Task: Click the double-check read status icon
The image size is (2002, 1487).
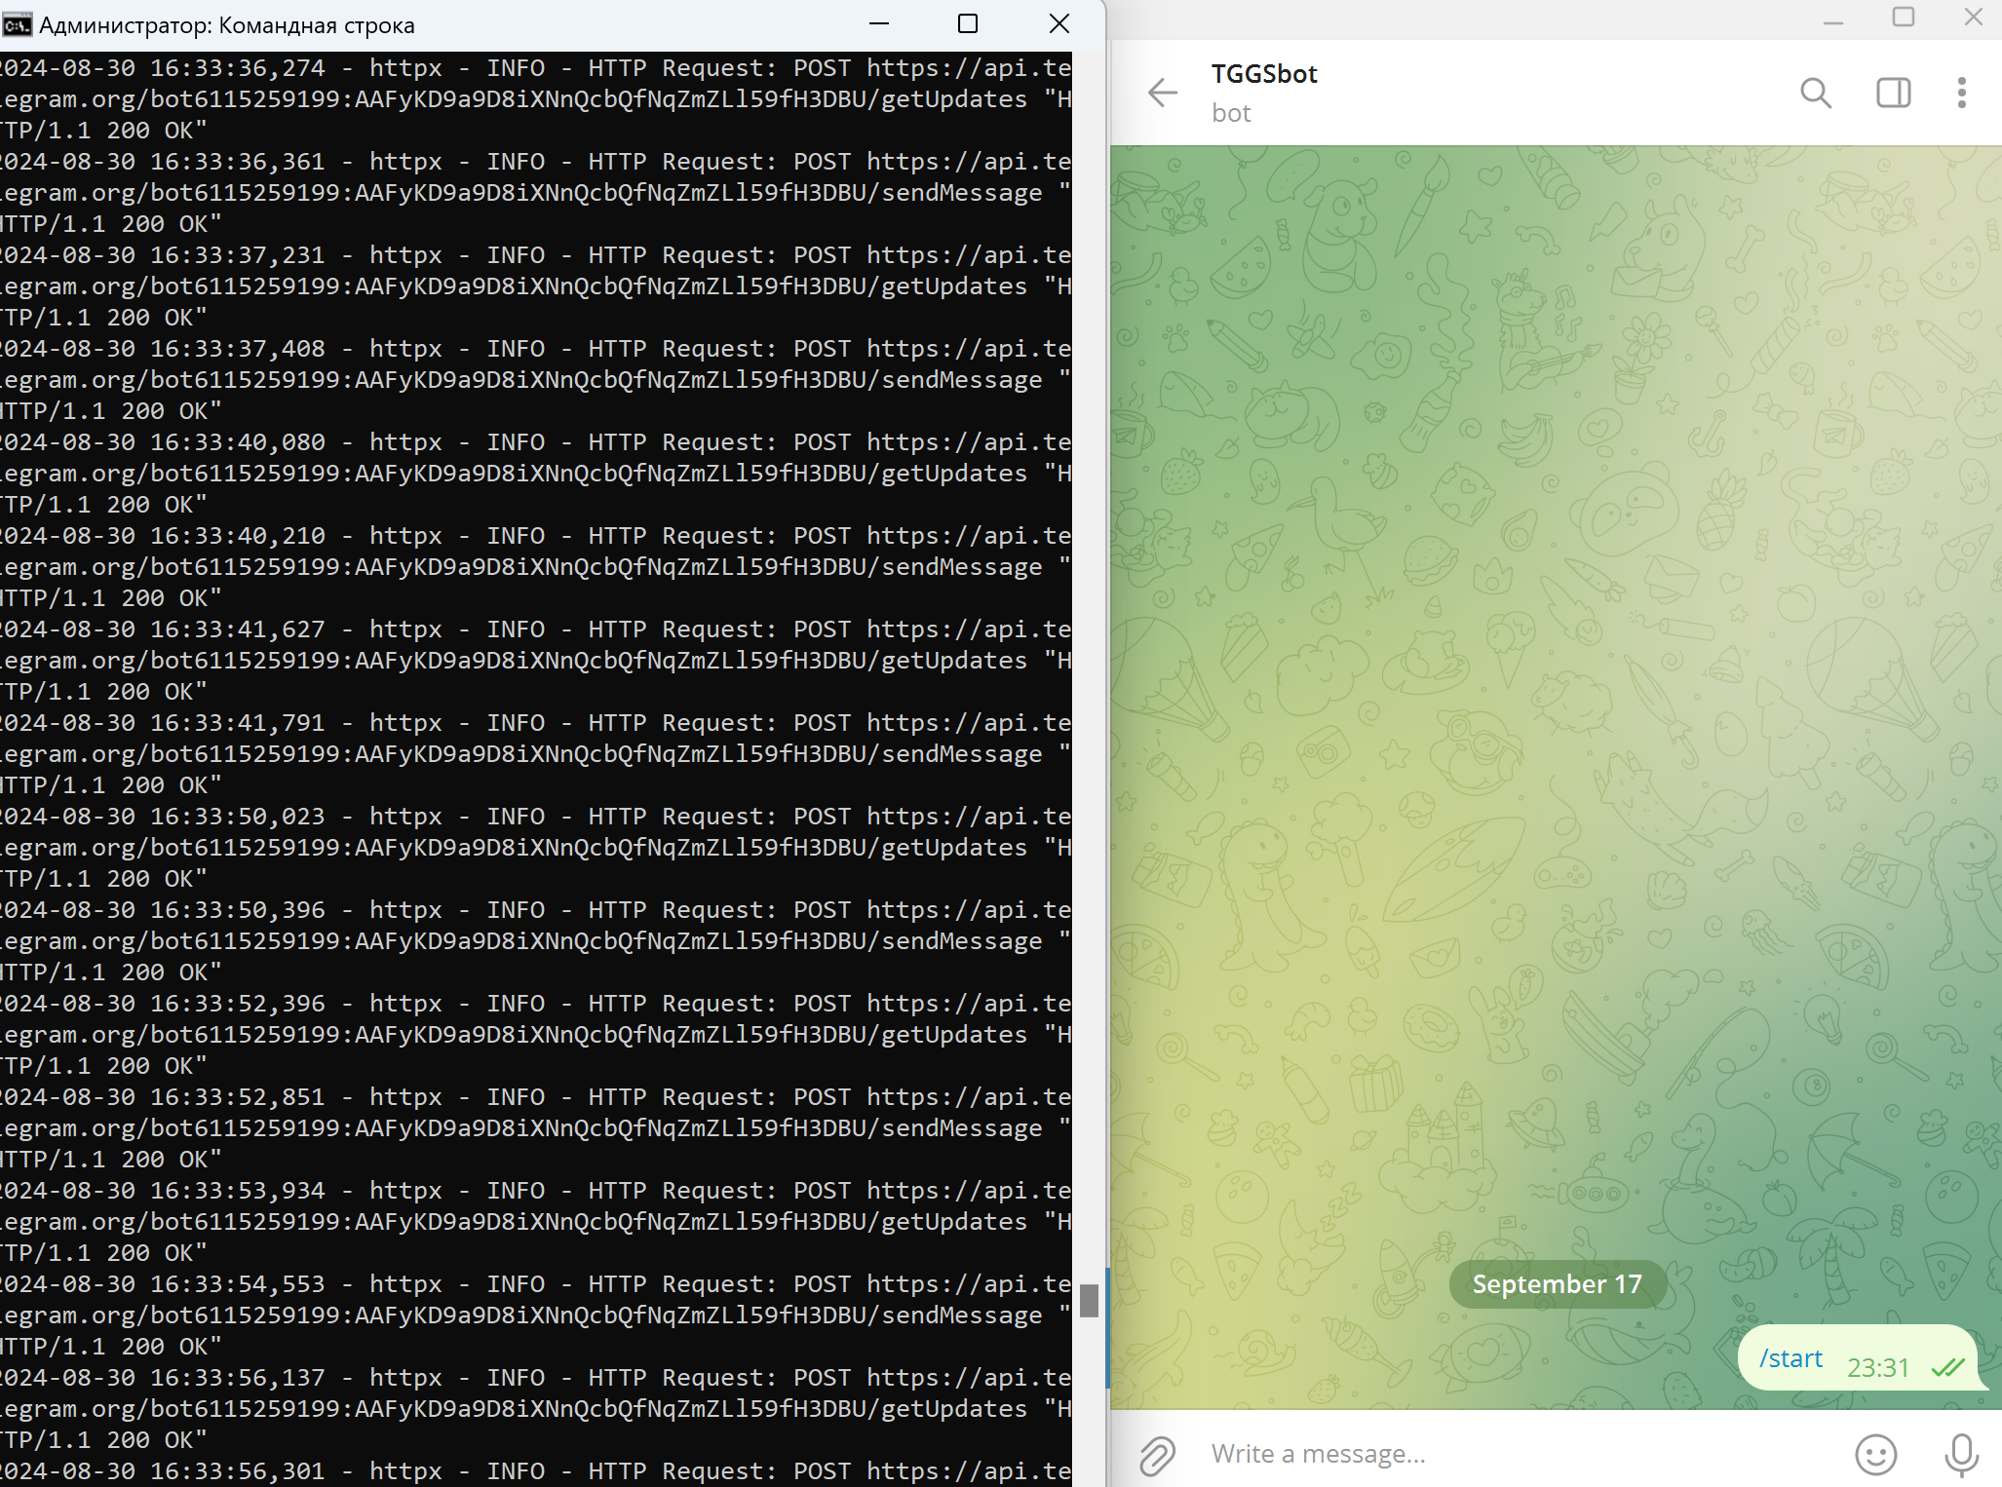Action: point(1947,1368)
